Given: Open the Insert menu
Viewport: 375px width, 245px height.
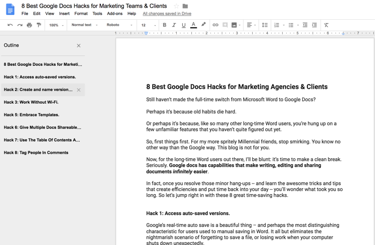Looking at the screenshot, I should click(x=64, y=13).
